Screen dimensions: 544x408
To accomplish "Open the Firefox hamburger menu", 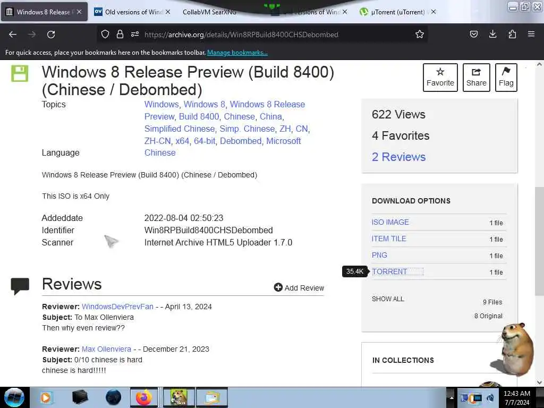I will pos(531,34).
